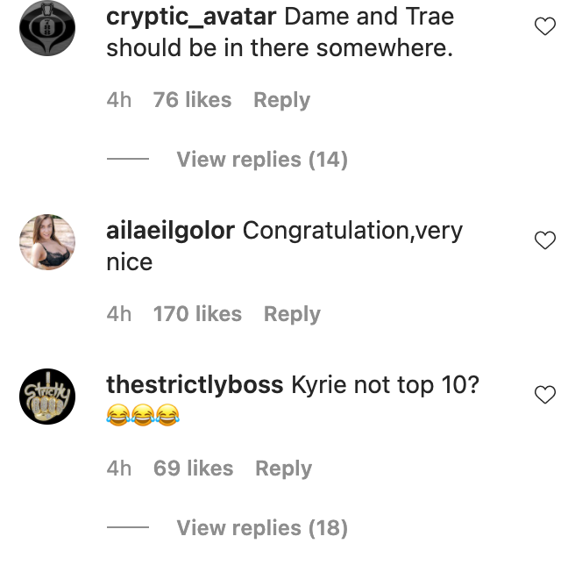
Task: Open the ailaeilgolor username link
Action: pyautogui.click(x=170, y=231)
